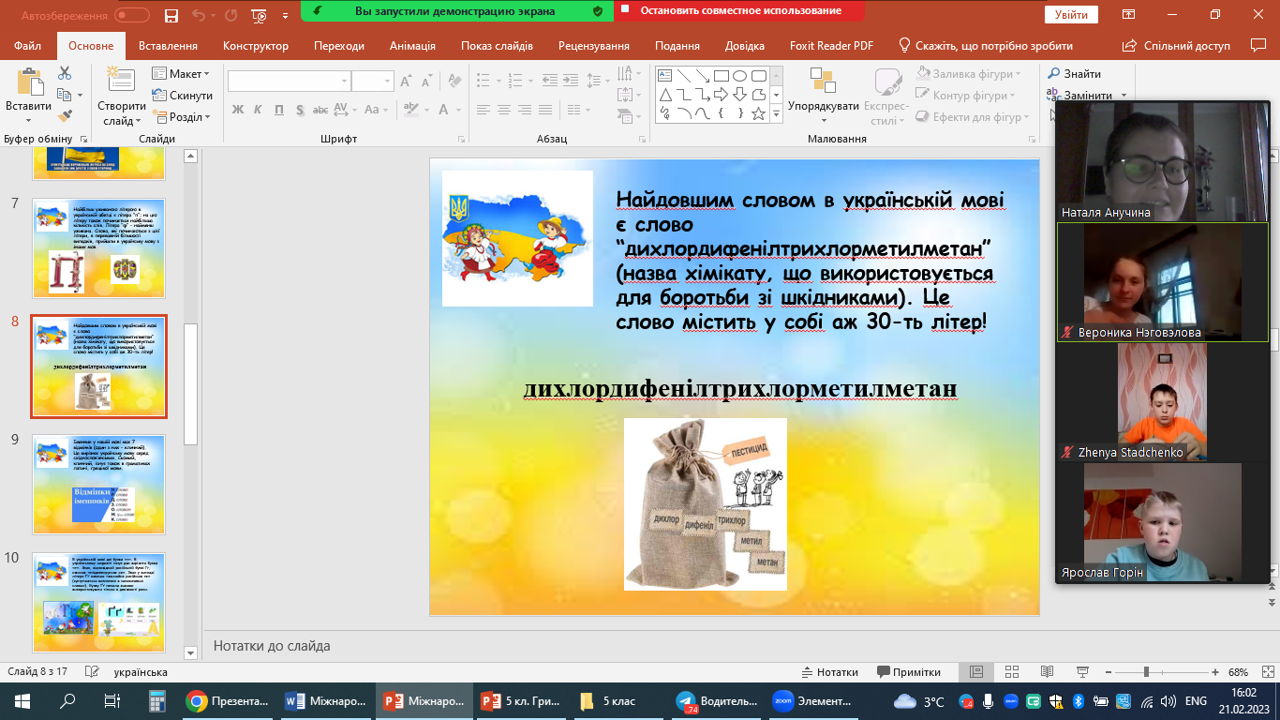The image size is (1280, 720).
Task: Select the text box shape in shapes gallery
Action: coord(664,76)
